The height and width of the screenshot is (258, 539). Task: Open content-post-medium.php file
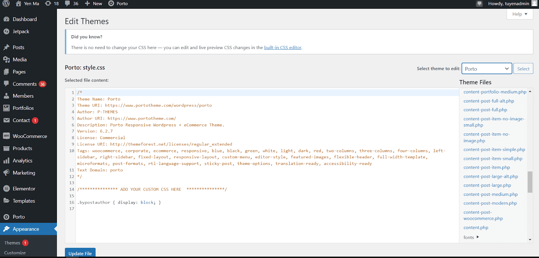(490, 194)
